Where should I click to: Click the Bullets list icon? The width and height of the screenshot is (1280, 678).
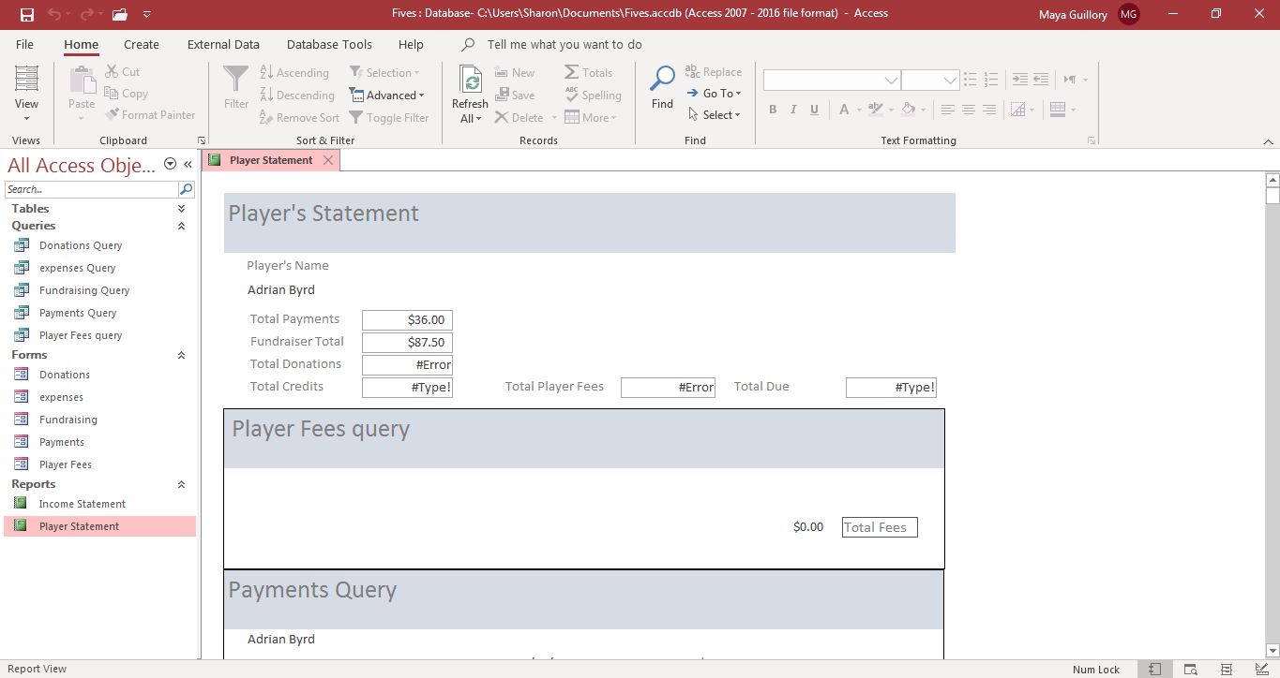coord(971,80)
